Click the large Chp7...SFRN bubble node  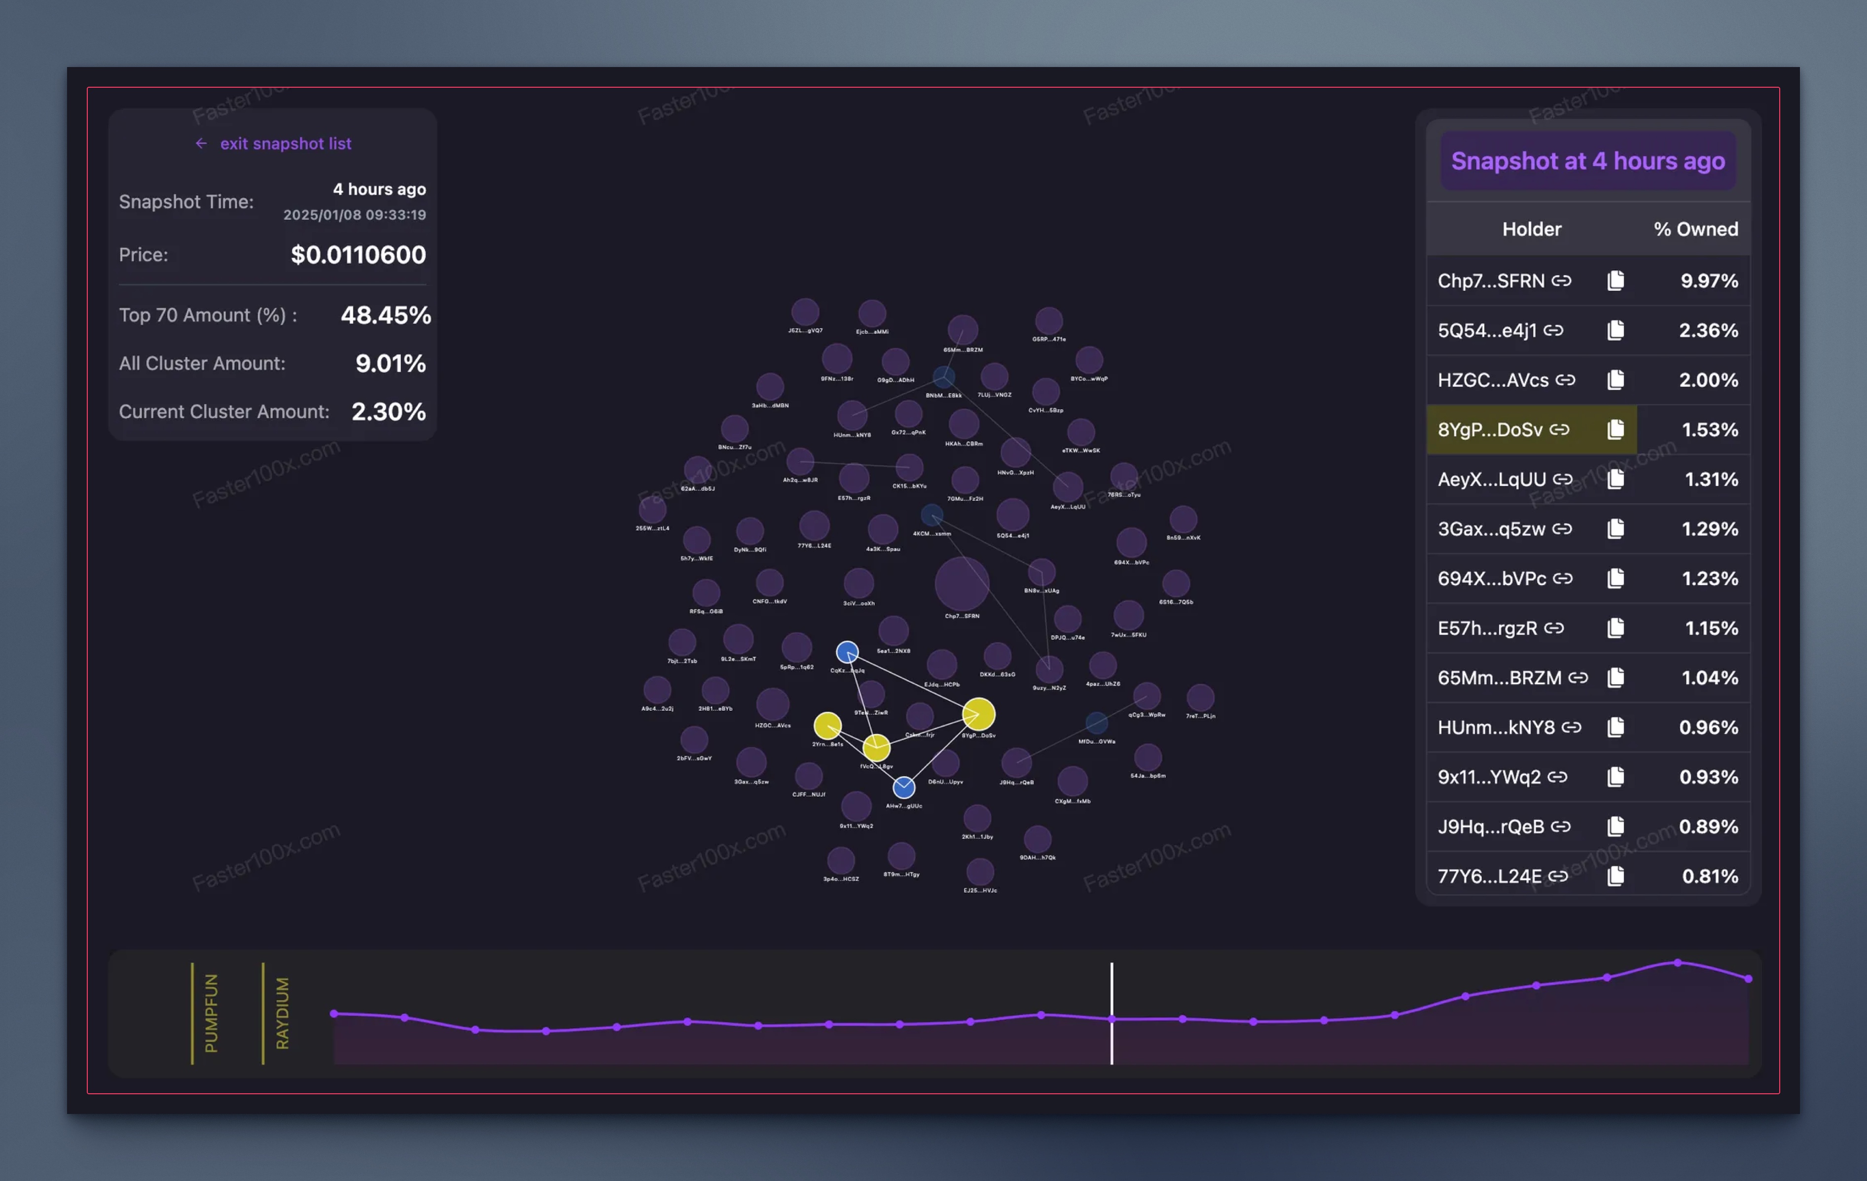click(962, 584)
